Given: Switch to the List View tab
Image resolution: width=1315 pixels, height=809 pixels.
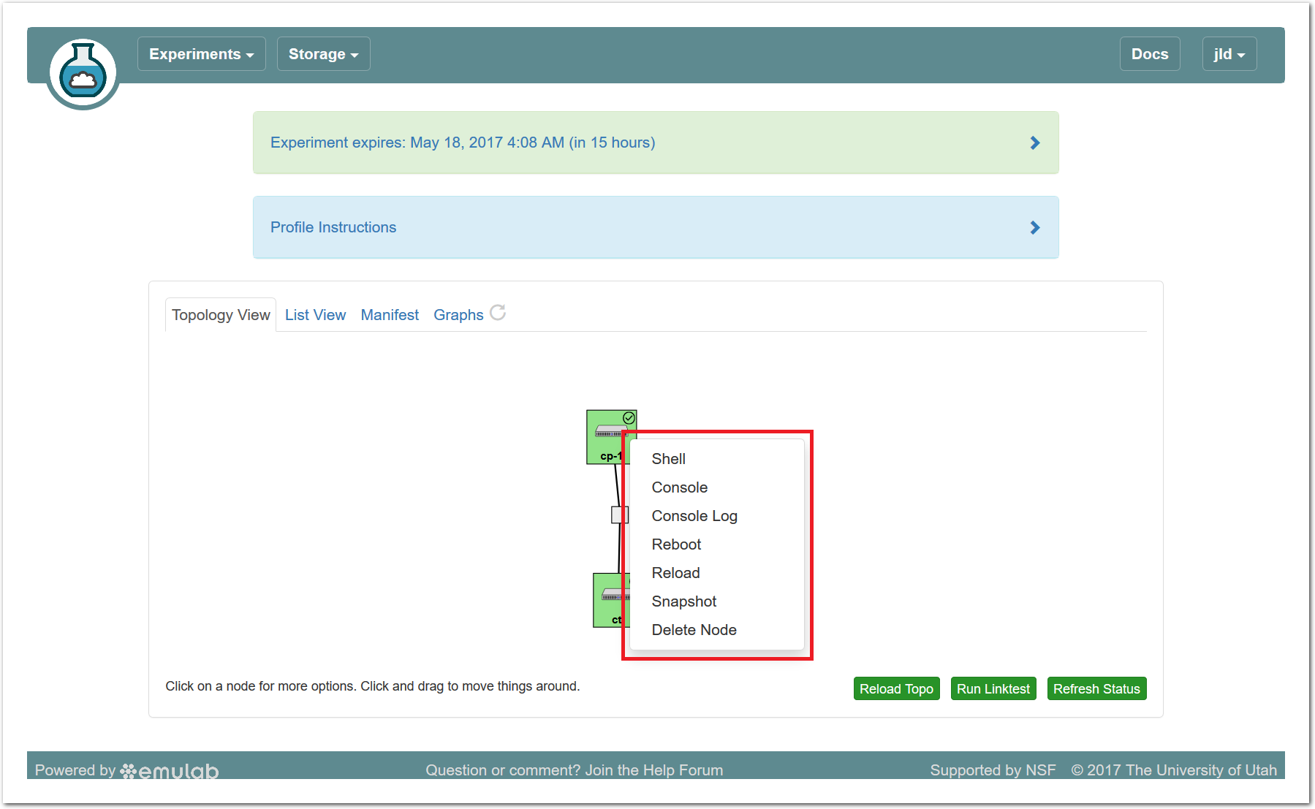Looking at the screenshot, I should [x=315, y=315].
